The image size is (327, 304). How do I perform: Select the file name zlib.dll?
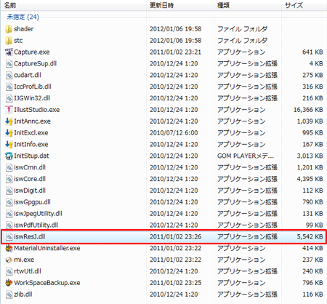point(23,295)
